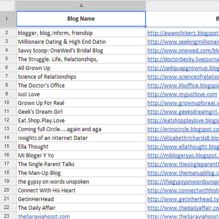Select the cell 'Insights of an Internet Dater'

[53, 138]
